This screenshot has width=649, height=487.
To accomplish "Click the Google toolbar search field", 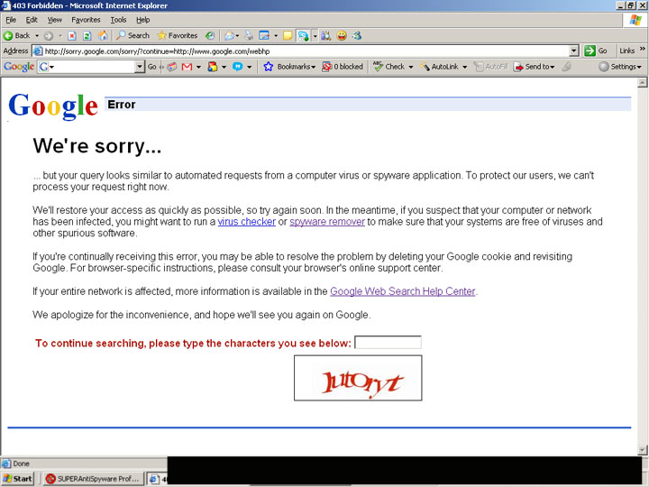I will 92,67.
